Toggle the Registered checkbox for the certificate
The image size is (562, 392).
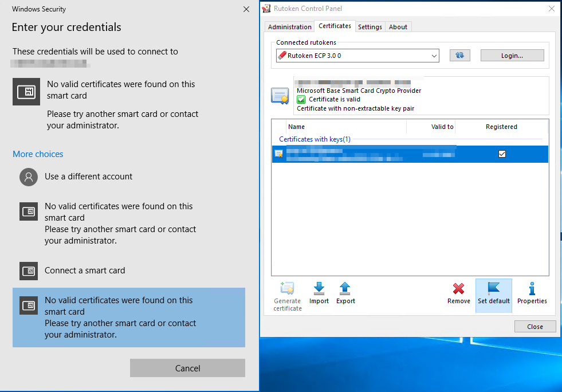[x=502, y=154]
